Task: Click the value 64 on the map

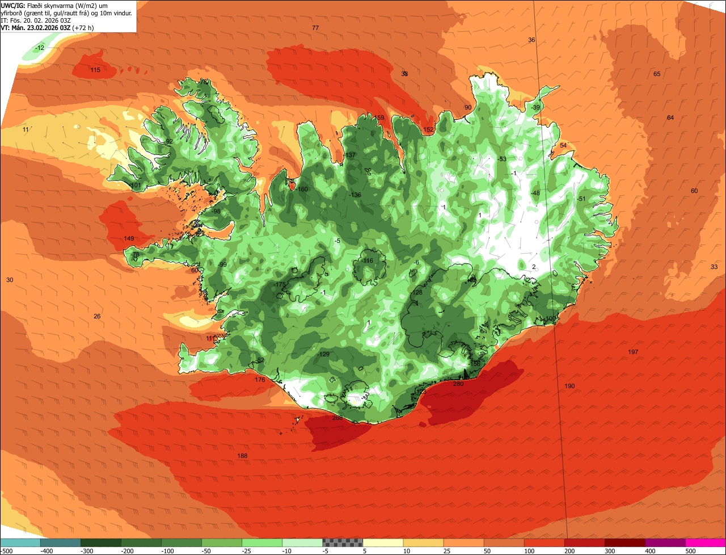Action: pos(670,118)
